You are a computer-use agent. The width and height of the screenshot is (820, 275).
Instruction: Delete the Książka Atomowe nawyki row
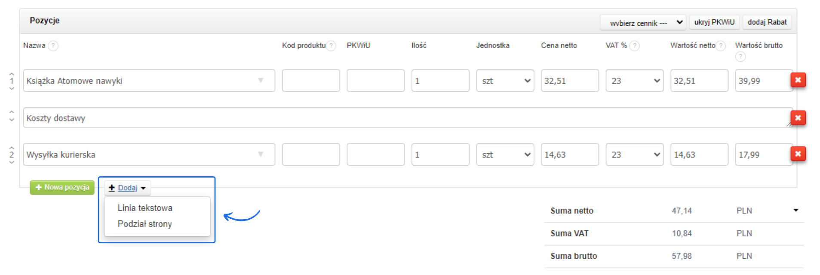pos(798,80)
